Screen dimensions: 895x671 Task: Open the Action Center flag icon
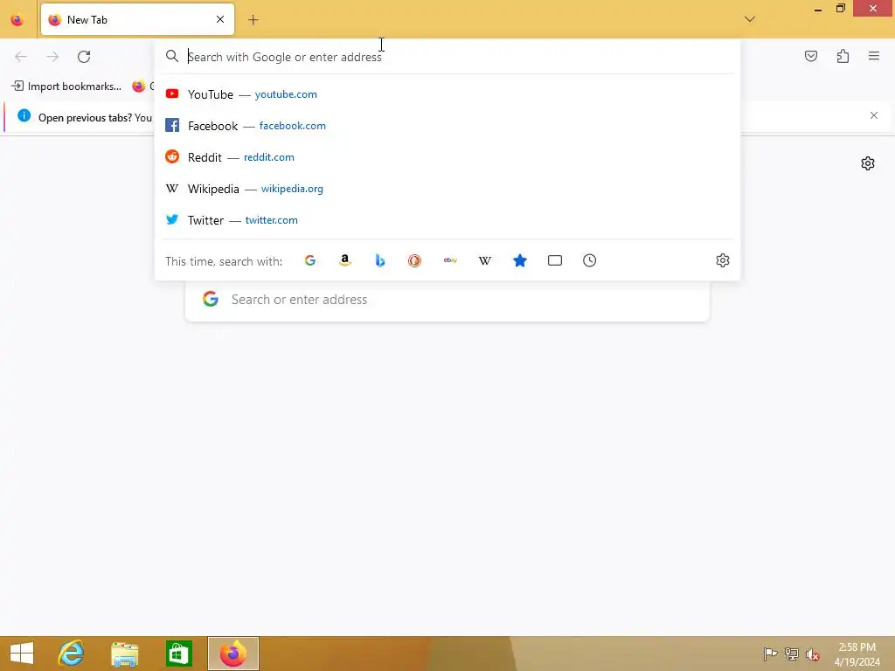coord(770,654)
